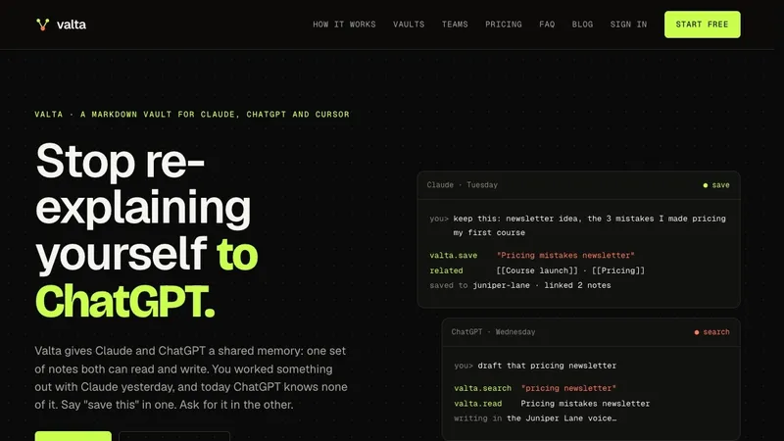Open the How It Works page
This screenshot has width=784, height=441.
344,24
